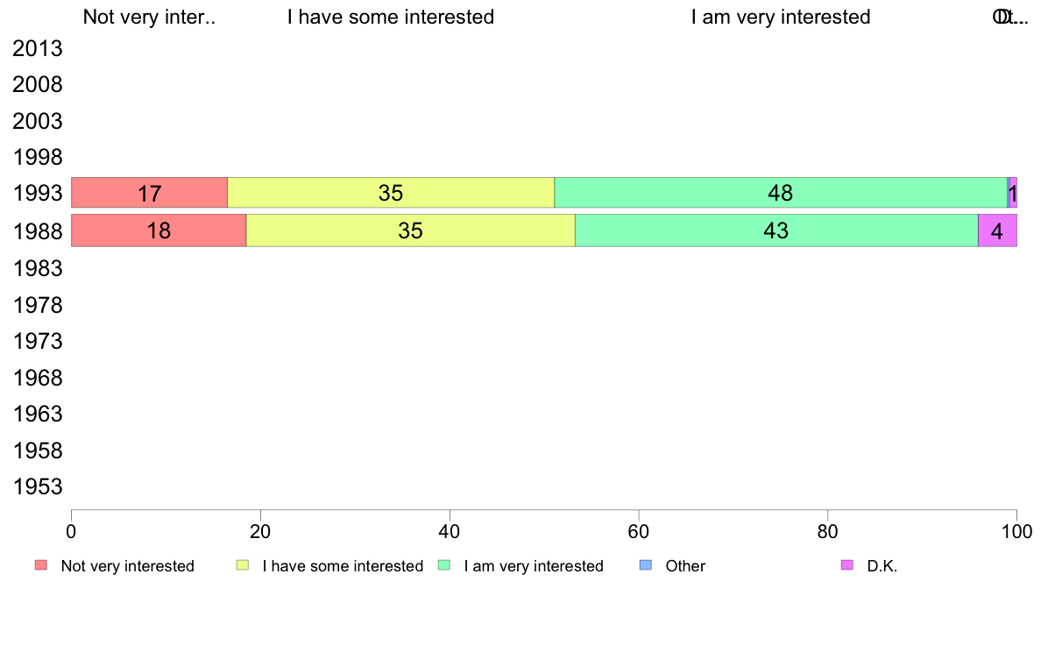This screenshot has height=645, width=1041.
Task: Click the I am very interested column header
Action: click(x=781, y=17)
